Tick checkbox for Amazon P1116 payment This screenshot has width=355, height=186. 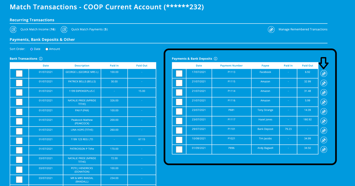pyautogui.click(x=179, y=102)
